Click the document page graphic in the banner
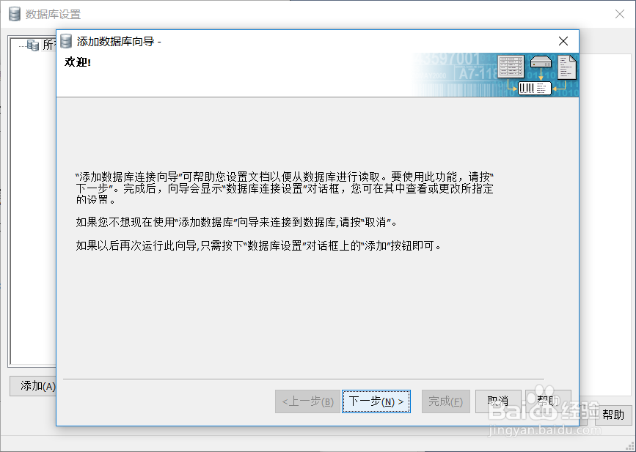This screenshot has width=636, height=452. click(x=567, y=67)
